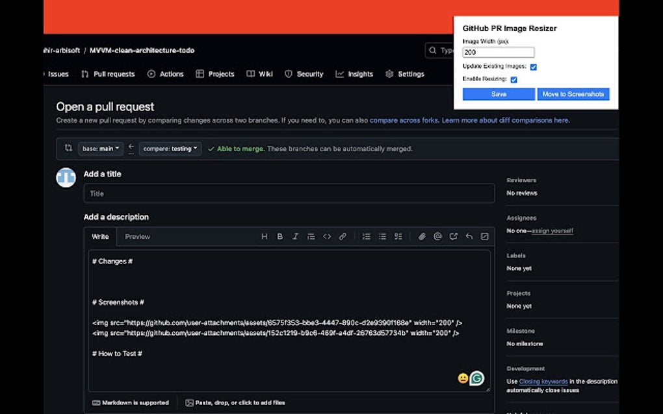Click the italic formatting icon

click(x=296, y=236)
